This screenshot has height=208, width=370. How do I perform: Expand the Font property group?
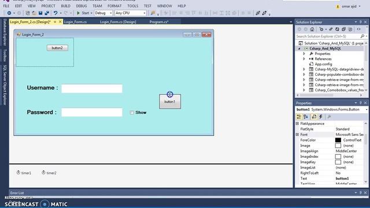tap(297, 135)
